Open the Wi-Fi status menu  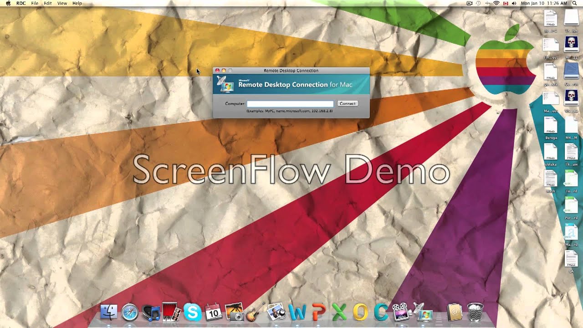(x=496, y=3)
